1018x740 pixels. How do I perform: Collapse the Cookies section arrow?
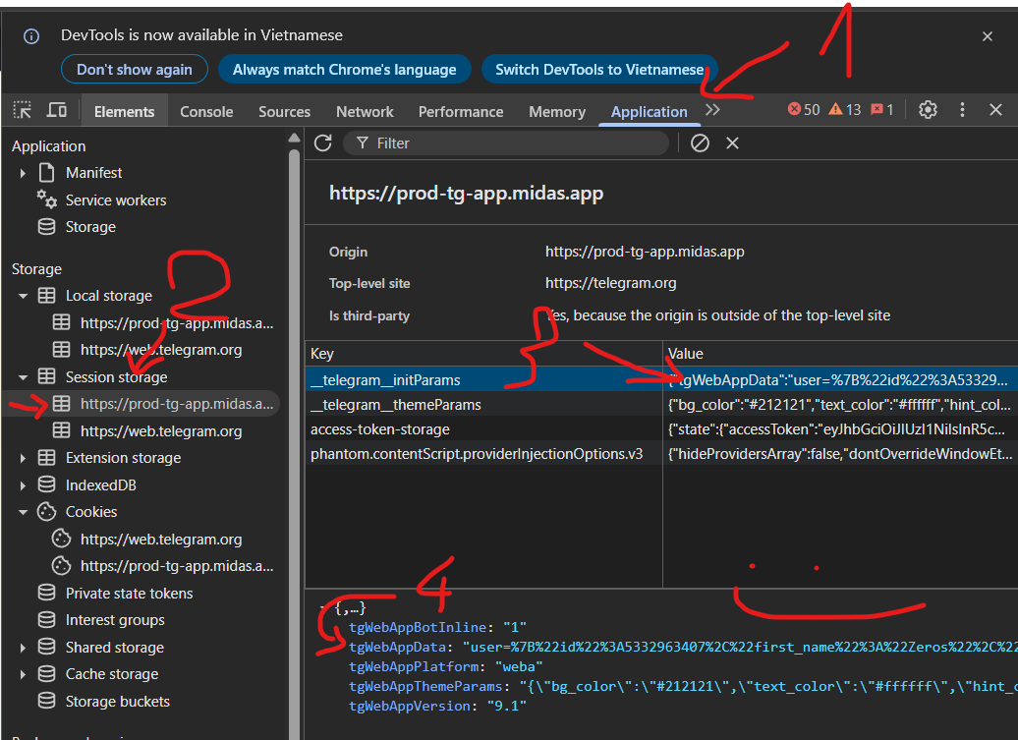pos(23,512)
